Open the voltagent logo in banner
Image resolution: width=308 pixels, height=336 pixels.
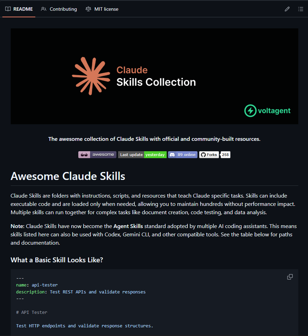[267, 111]
